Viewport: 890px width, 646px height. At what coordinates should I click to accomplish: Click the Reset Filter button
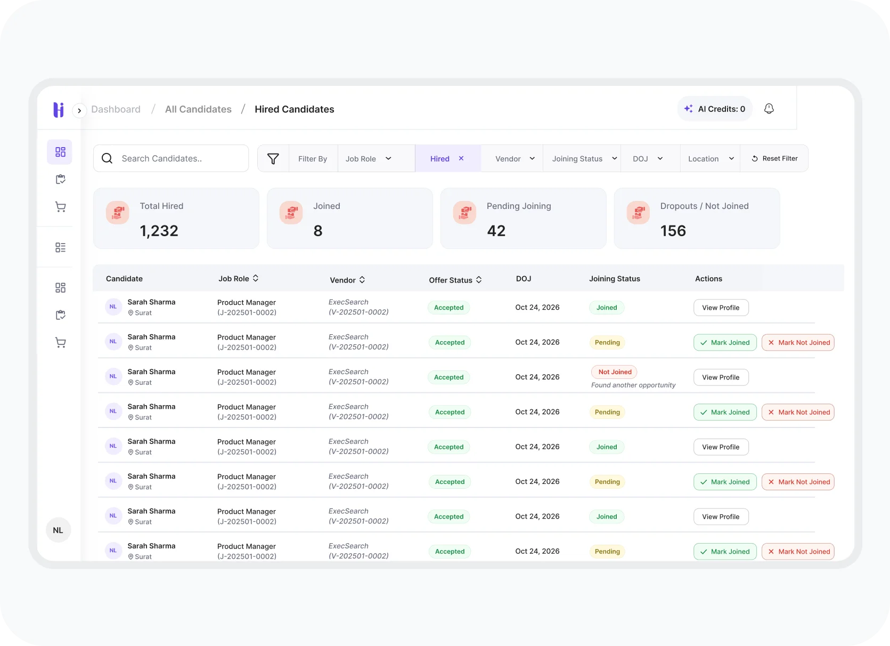pos(774,158)
